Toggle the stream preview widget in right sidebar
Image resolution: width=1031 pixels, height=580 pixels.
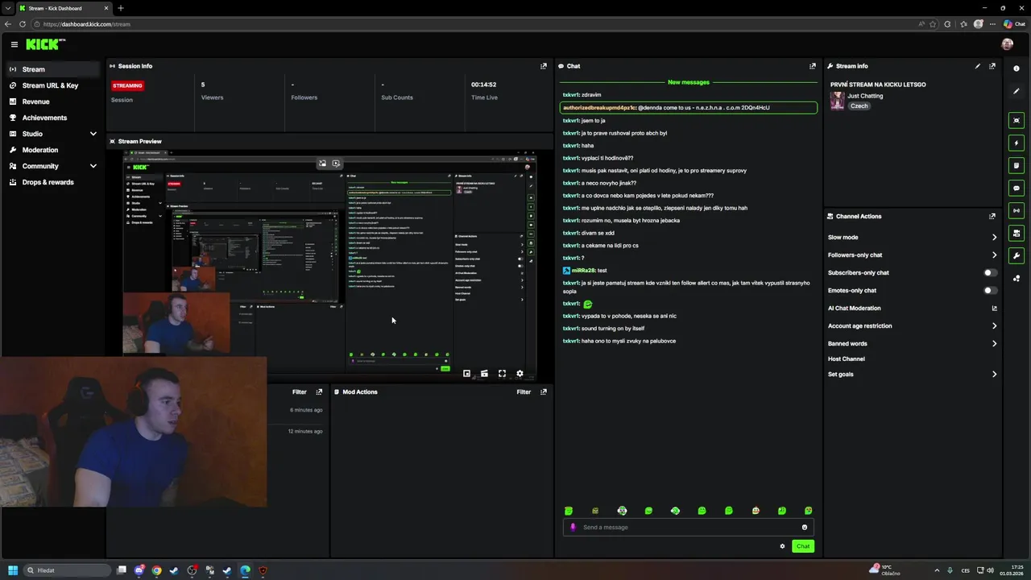point(1017,120)
